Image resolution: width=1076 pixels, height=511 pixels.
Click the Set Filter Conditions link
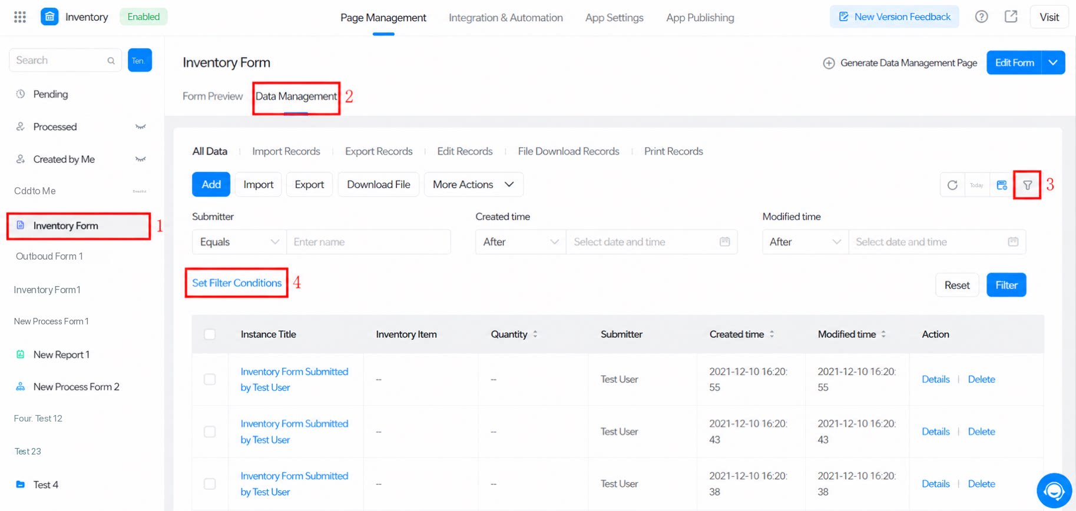pyautogui.click(x=237, y=283)
